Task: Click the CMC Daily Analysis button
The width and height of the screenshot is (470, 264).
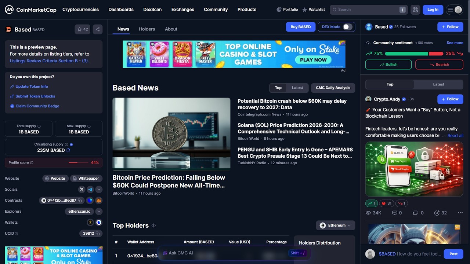Action: [333, 88]
